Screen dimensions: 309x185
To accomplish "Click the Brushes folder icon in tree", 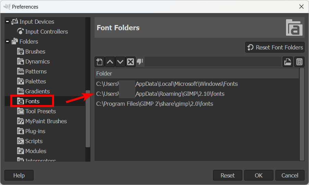I will [x=21, y=51].
